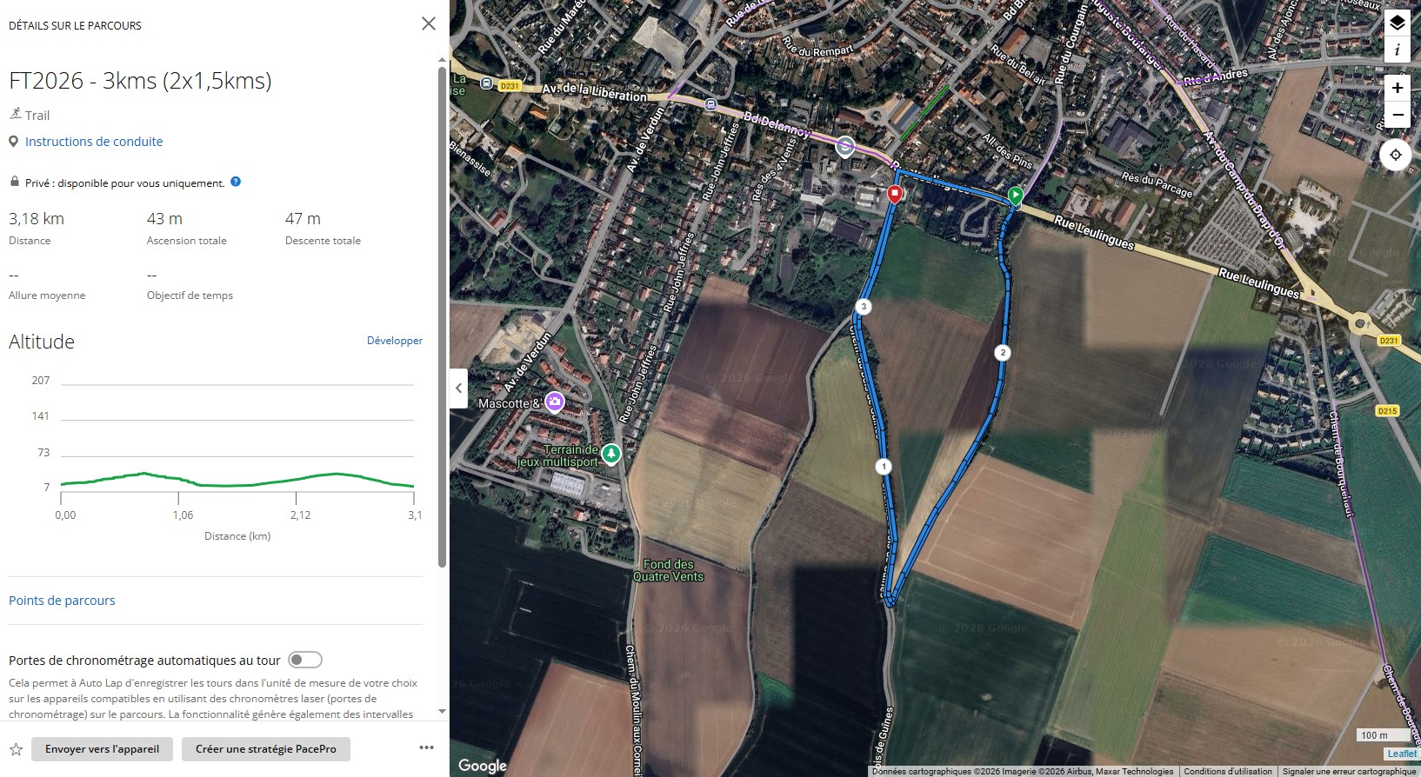The image size is (1421, 777).
Task: Add course to favorites with star
Action: coord(16,749)
